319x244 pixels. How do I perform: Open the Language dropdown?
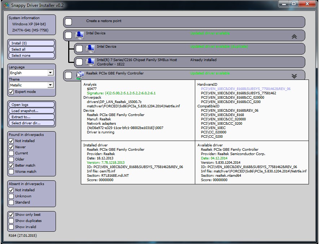[50, 73]
